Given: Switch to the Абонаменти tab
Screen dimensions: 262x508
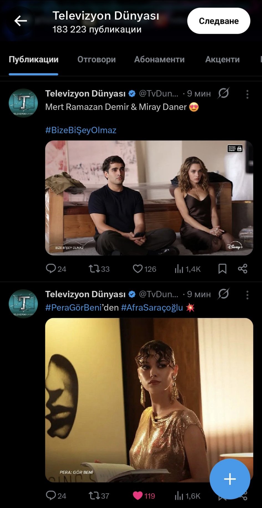Looking at the screenshot, I should pyautogui.click(x=159, y=59).
